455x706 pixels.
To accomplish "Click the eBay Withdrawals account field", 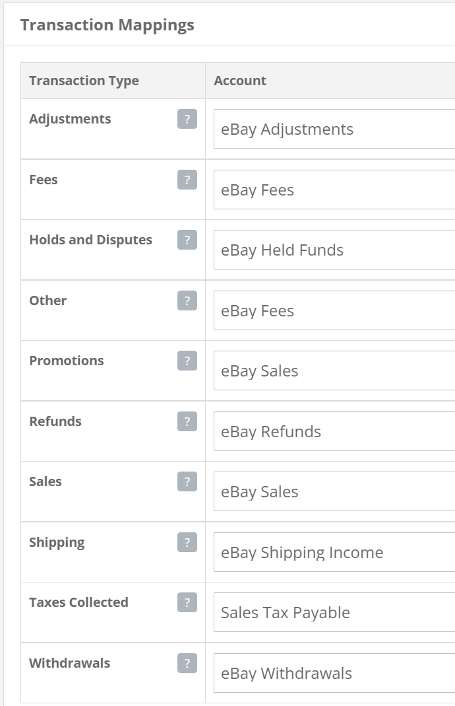I will (334, 673).
